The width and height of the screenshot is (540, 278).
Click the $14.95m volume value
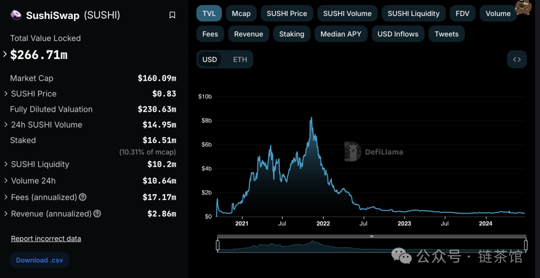159,125
